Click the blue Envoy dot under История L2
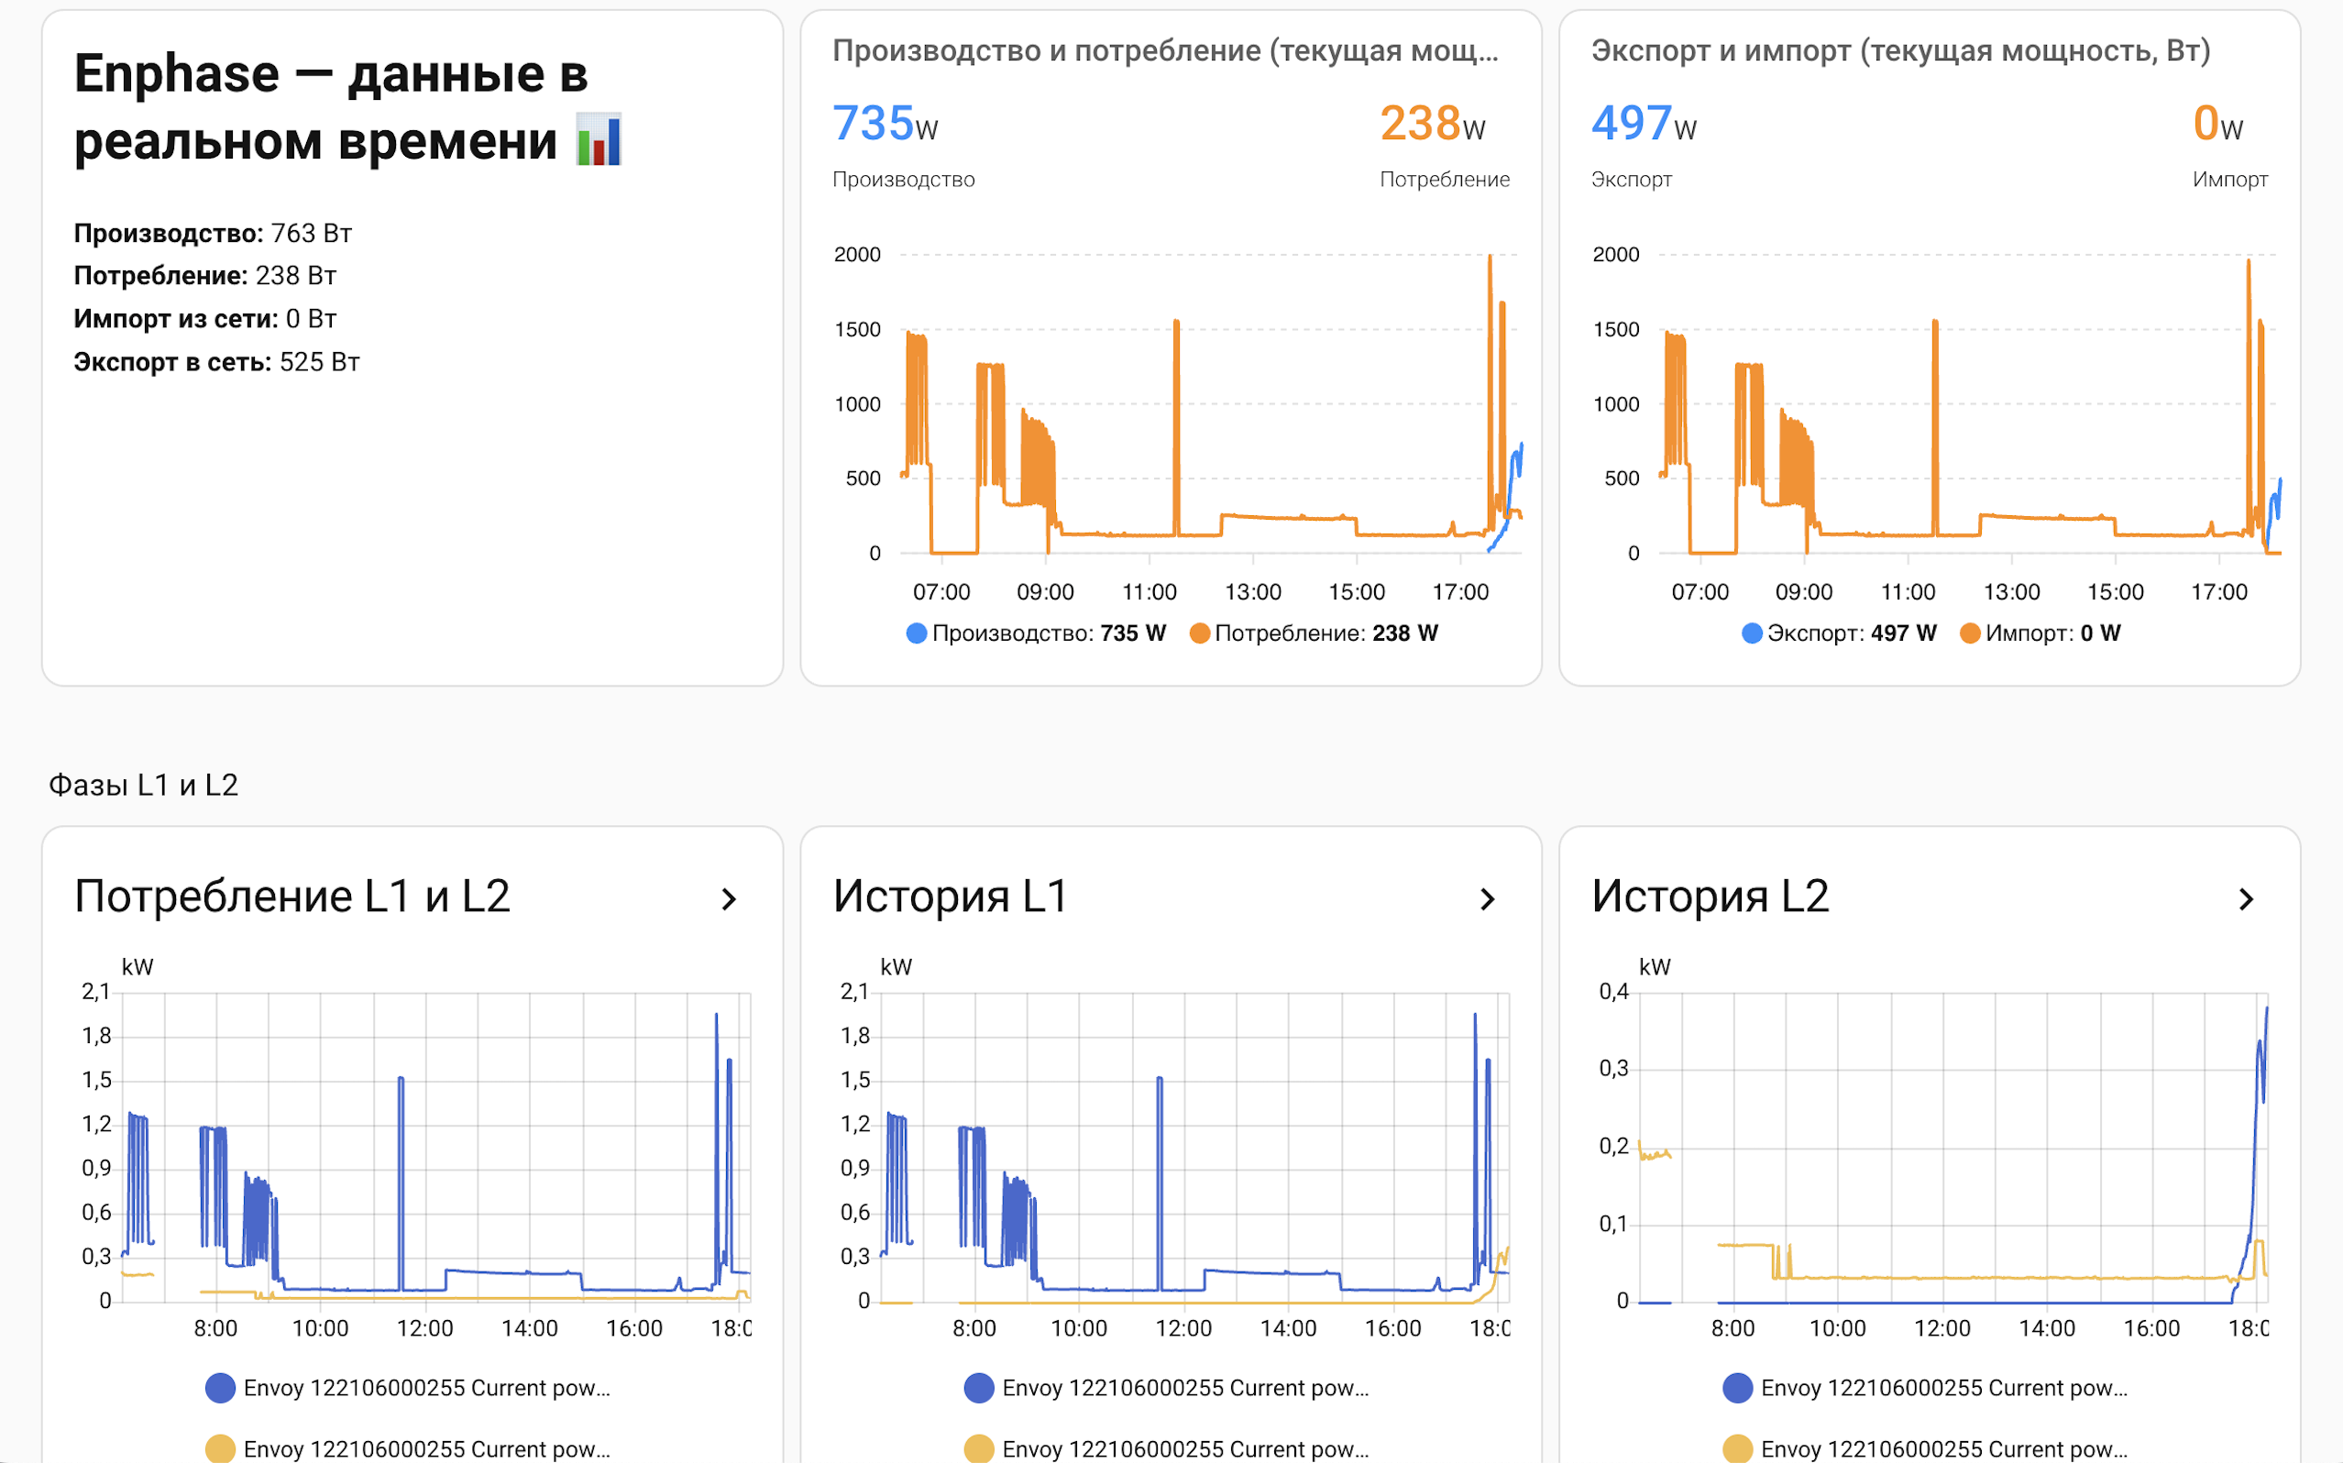The height and width of the screenshot is (1463, 2343). point(1738,1388)
